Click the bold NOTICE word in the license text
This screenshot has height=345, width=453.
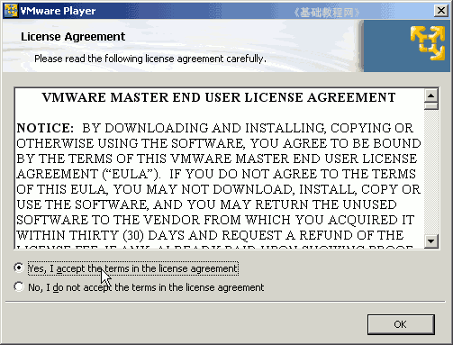pyautogui.click(x=45, y=128)
